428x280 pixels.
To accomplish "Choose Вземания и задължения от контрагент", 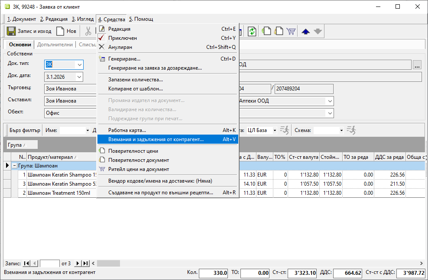I will tap(156, 139).
